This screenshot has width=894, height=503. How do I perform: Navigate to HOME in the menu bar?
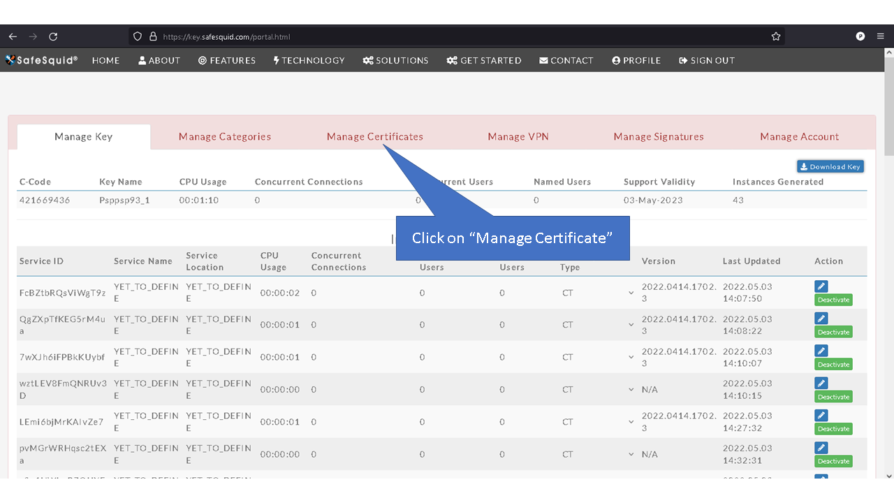tap(105, 60)
